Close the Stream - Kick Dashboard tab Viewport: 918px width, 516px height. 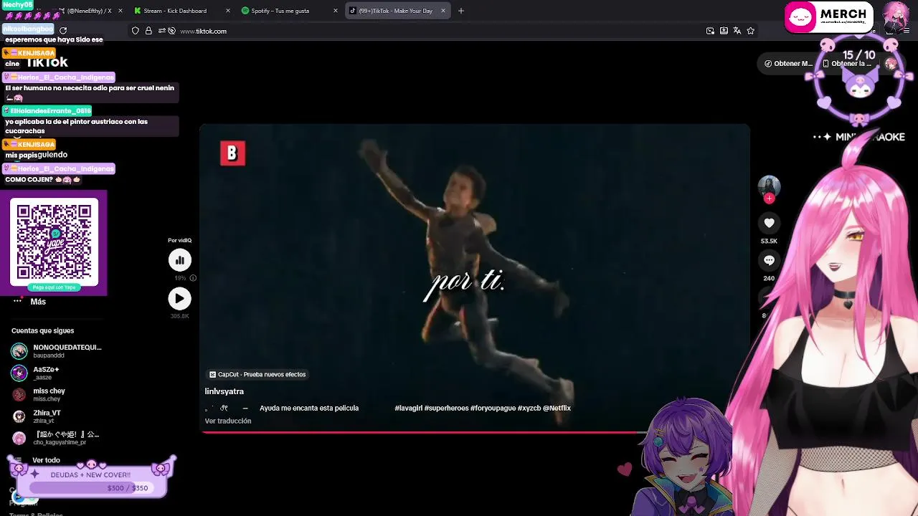click(228, 11)
